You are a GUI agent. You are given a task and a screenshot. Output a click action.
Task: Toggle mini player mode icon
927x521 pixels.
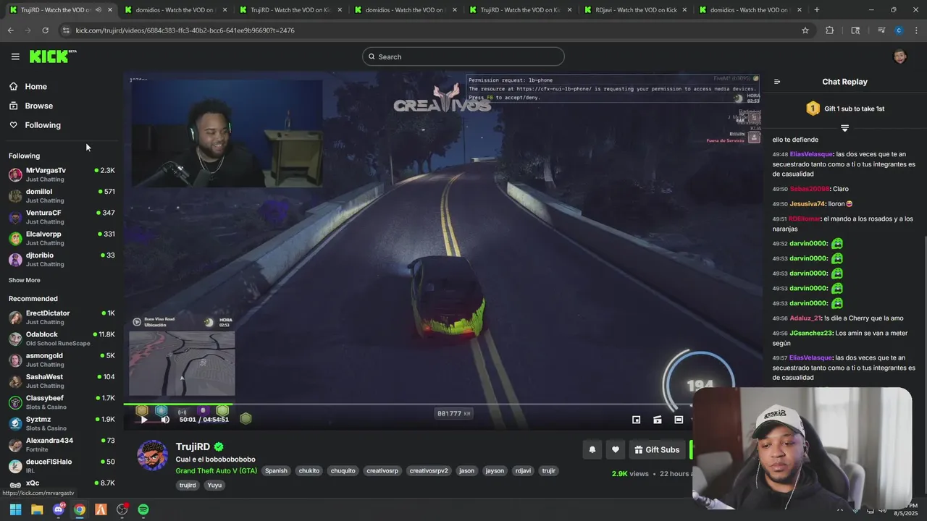point(636,420)
